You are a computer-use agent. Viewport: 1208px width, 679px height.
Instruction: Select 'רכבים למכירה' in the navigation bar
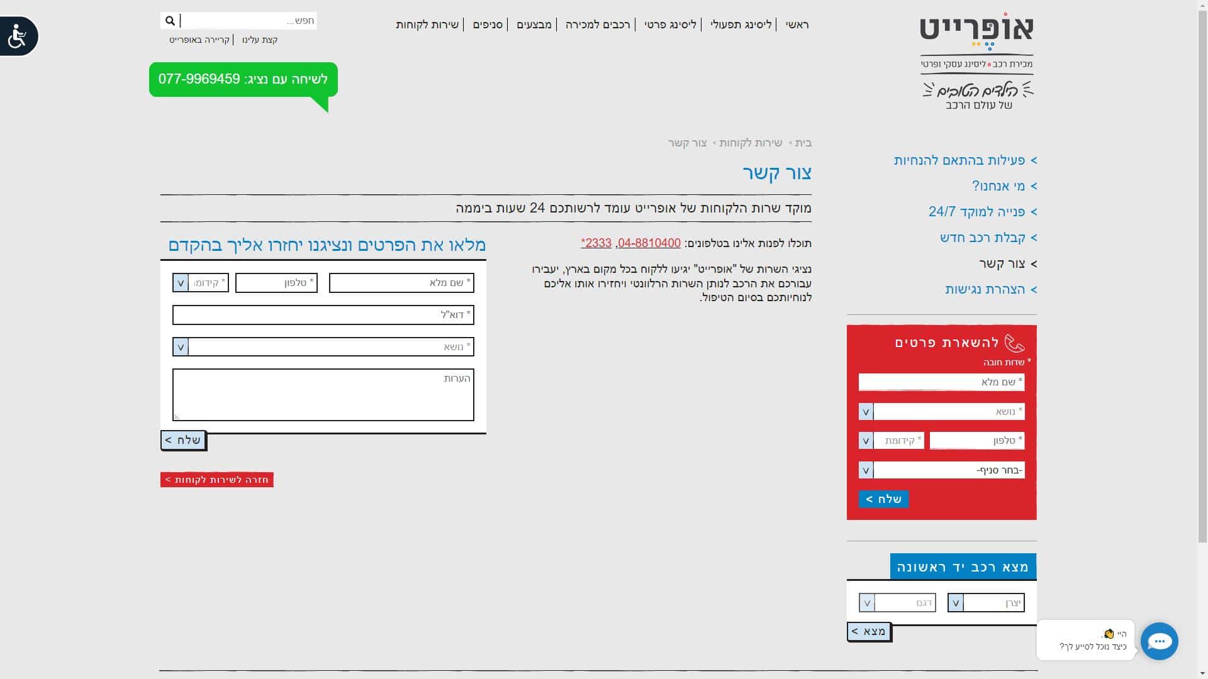(597, 25)
